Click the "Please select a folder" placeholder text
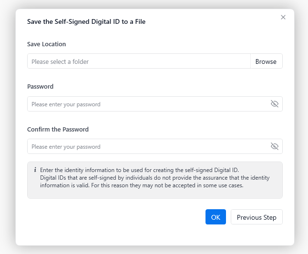This screenshot has height=254, width=308. click(60, 61)
